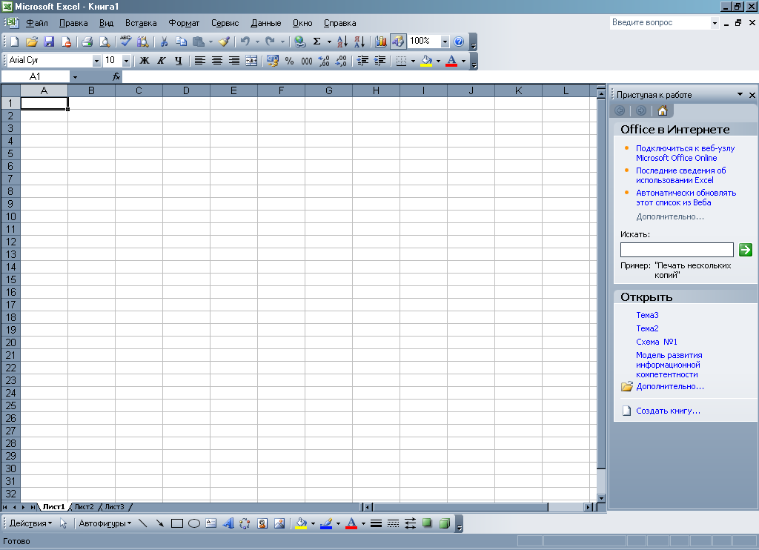The width and height of the screenshot is (759, 550).
Task: Save the workbook with the floppy icon
Action: coord(49,42)
